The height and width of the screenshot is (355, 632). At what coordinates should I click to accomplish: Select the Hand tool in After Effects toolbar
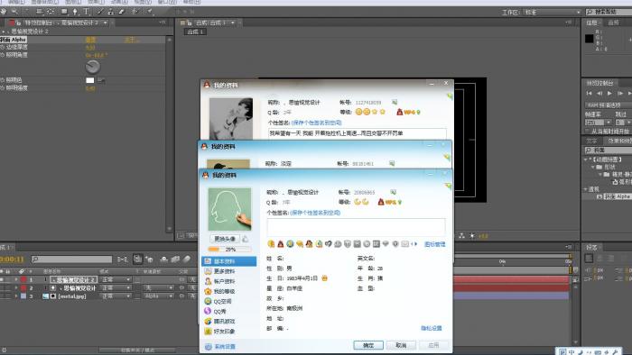4,12
